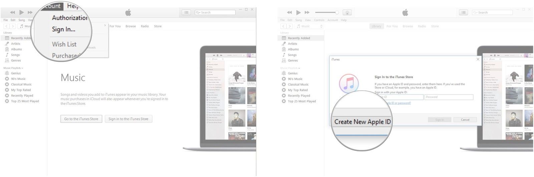Screen dimensions: 534x177
Task: Switch to Browse tab in right window
Action: pyautogui.click(x=408, y=26)
